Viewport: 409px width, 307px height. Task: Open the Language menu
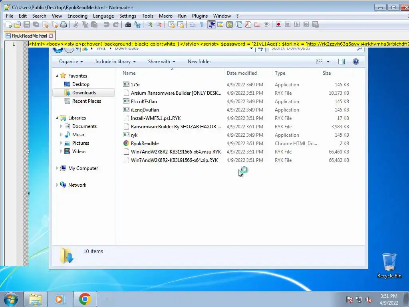103,16
